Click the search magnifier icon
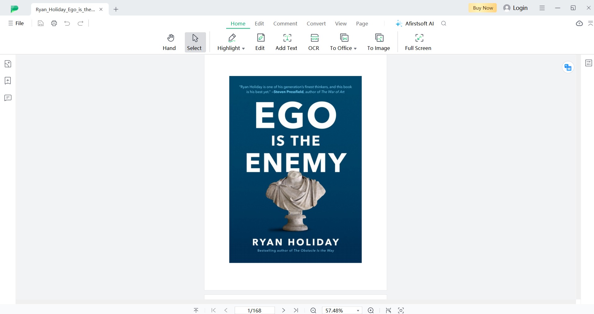 pos(444,23)
